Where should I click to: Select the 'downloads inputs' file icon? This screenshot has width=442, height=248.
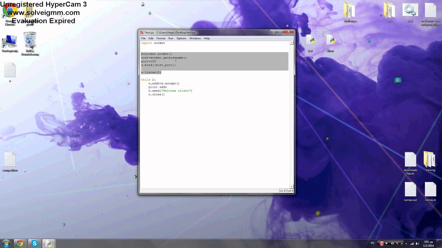[x=410, y=164]
